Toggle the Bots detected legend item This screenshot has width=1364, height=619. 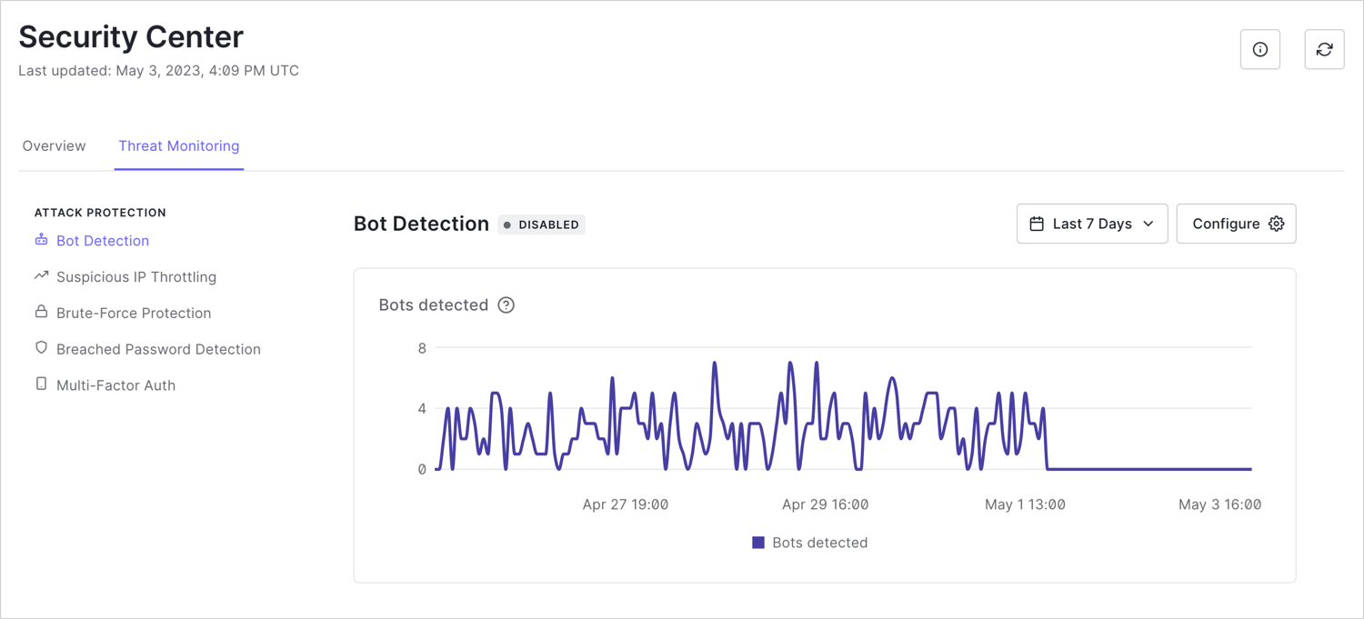(809, 542)
